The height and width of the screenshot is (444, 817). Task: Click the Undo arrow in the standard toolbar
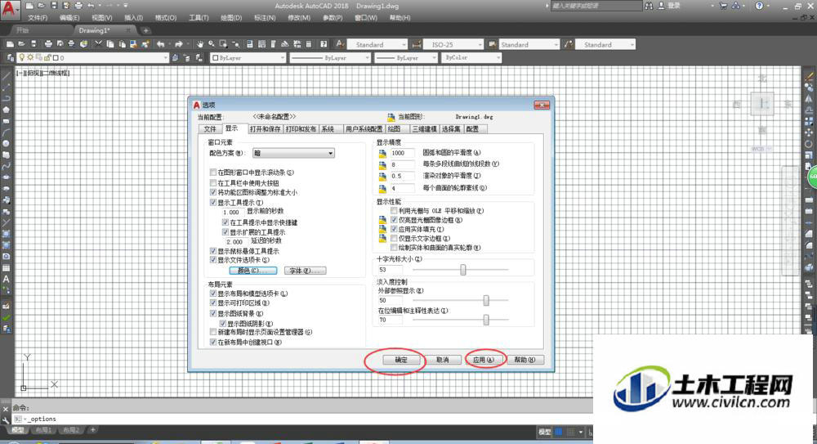coord(160,44)
